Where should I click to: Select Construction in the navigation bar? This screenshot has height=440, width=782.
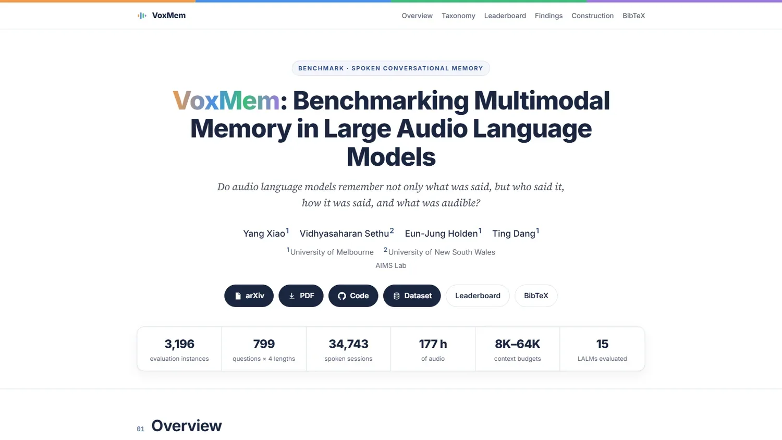pyautogui.click(x=592, y=16)
